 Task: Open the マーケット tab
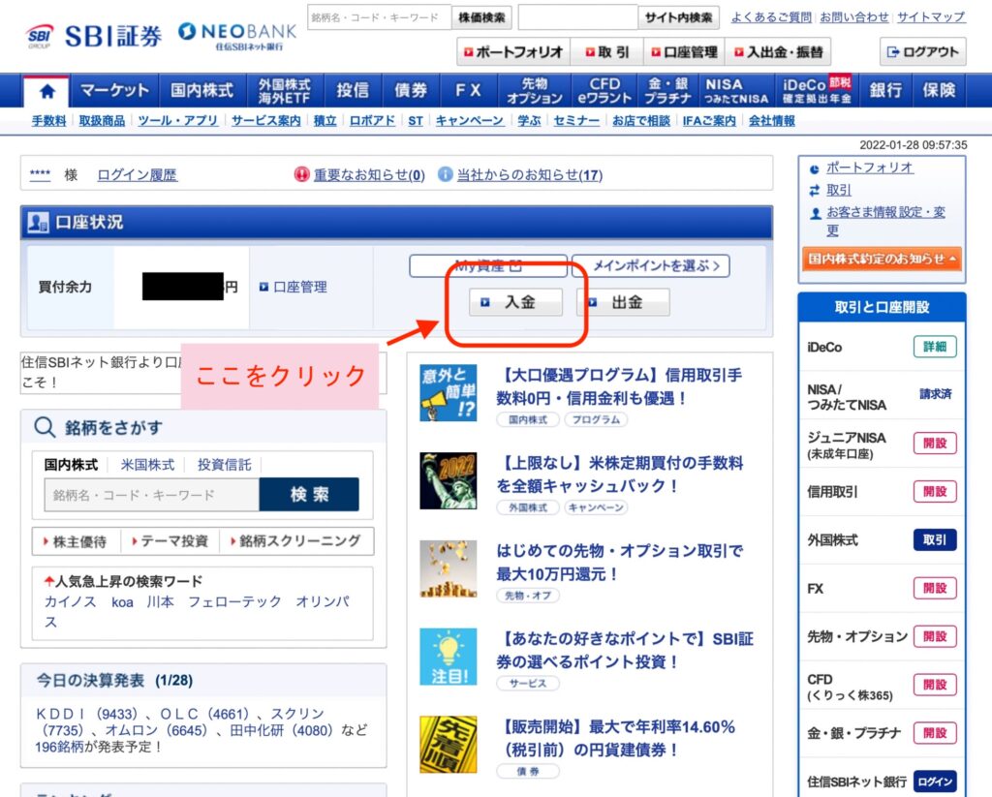(114, 90)
